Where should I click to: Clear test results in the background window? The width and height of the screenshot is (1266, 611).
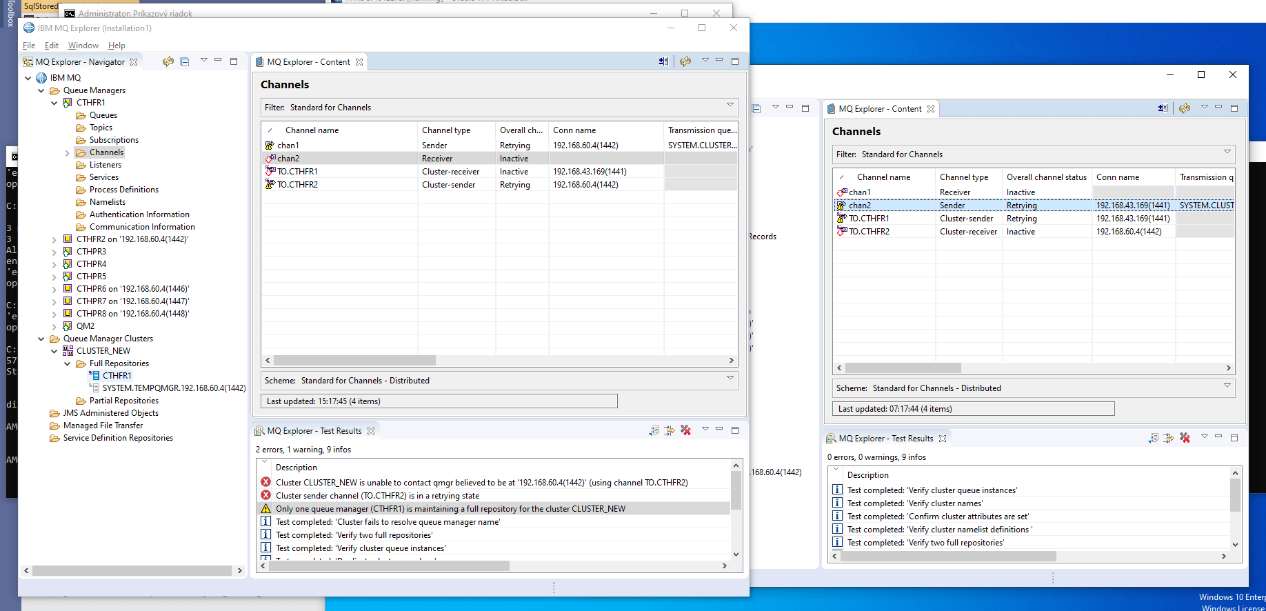point(1185,438)
